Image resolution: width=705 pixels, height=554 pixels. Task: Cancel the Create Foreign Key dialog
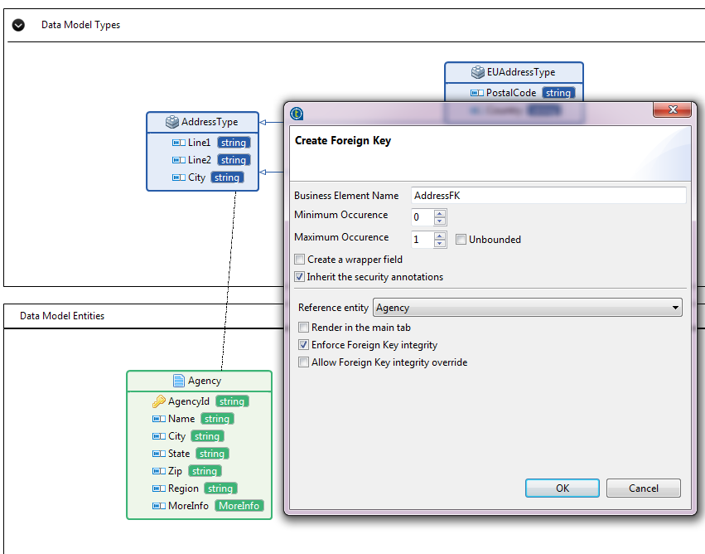pyautogui.click(x=643, y=488)
